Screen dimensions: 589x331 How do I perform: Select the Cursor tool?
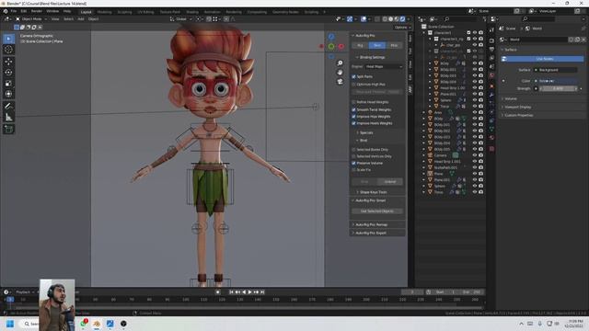point(8,50)
